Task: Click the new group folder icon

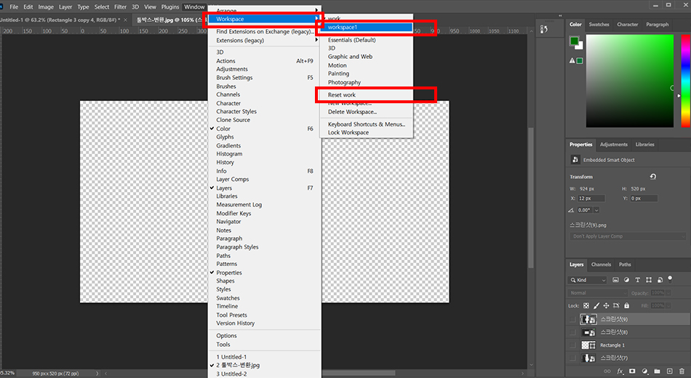Action: 657,371
